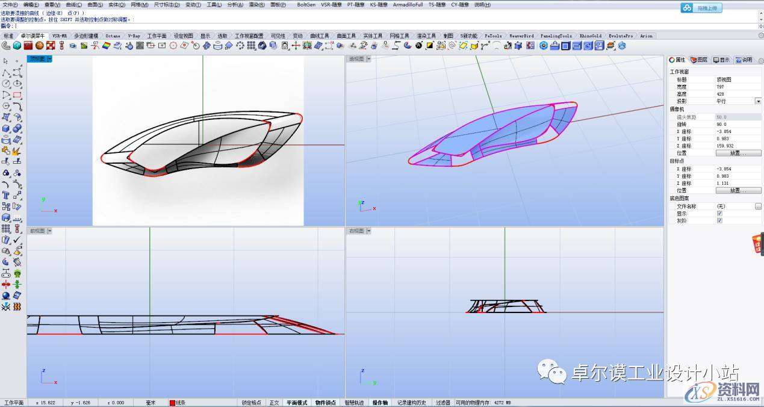Switch to the 图层 layers panel tab
Image resolution: width=764 pixels, height=407 pixels.
(x=699, y=60)
